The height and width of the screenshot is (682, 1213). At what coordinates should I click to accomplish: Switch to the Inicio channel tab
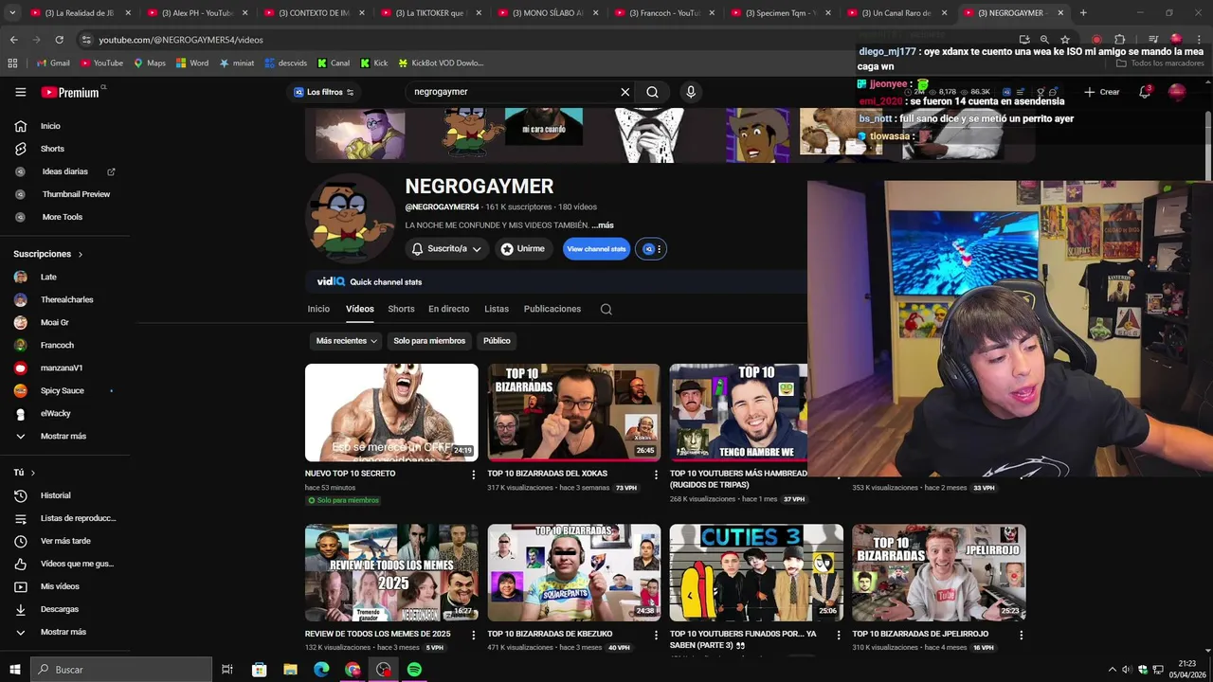click(318, 309)
